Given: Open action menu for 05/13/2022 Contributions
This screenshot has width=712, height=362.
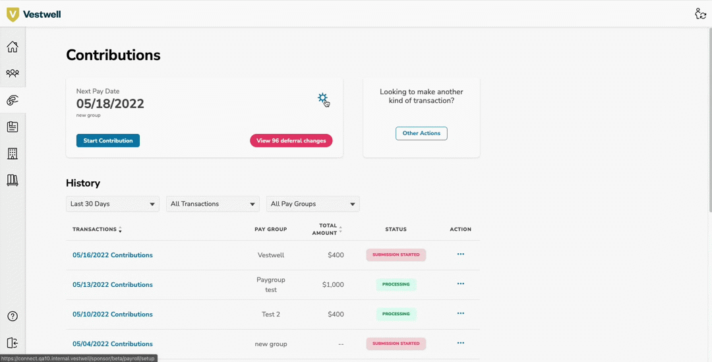Looking at the screenshot, I should pyautogui.click(x=461, y=284).
